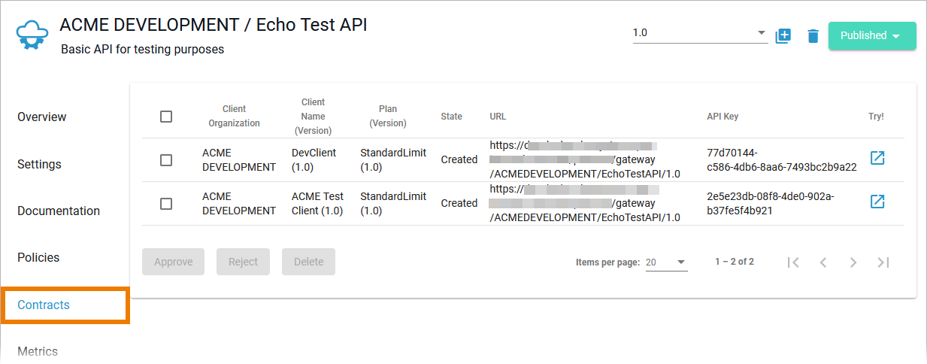Click the Approve button
This screenshot has width=927, height=364.
tap(174, 262)
